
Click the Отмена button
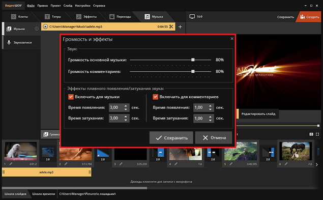(x=214, y=138)
